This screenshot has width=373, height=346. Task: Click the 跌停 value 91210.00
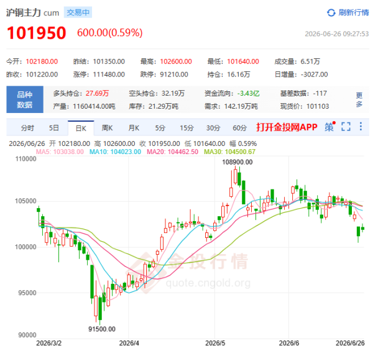pos(174,75)
